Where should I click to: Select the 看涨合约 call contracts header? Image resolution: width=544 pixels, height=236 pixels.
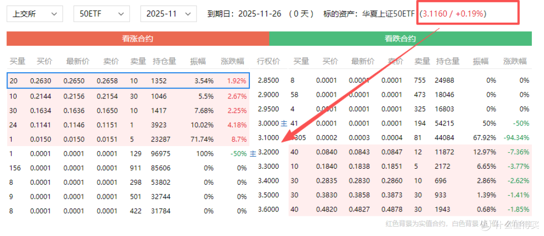click(138, 39)
